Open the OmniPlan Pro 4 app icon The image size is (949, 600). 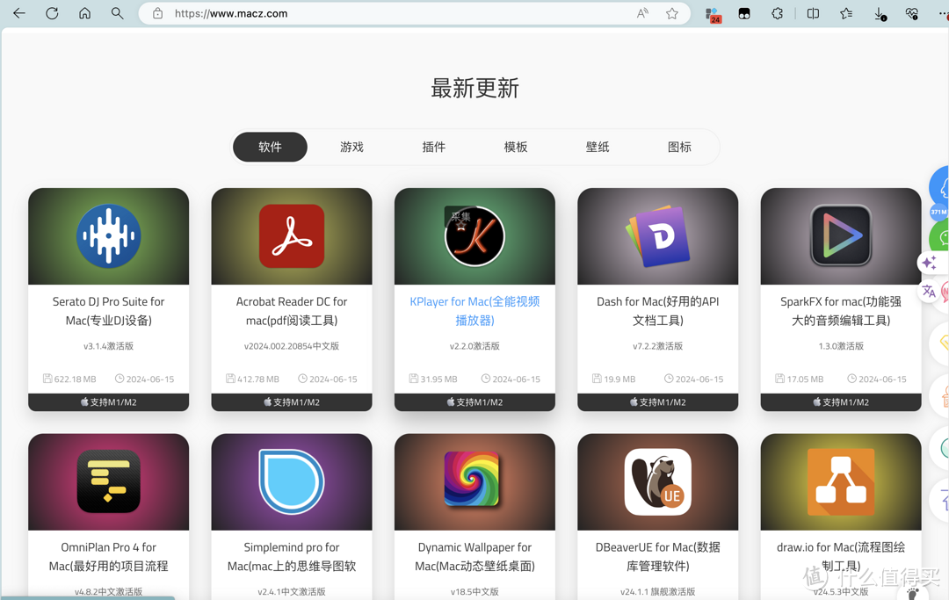tap(109, 481)
